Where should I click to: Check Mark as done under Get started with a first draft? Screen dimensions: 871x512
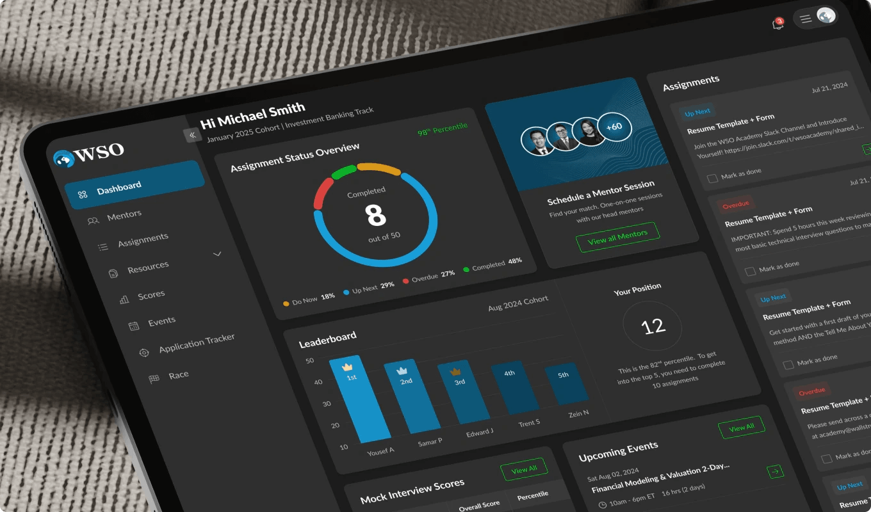click(x=788, y=365)
